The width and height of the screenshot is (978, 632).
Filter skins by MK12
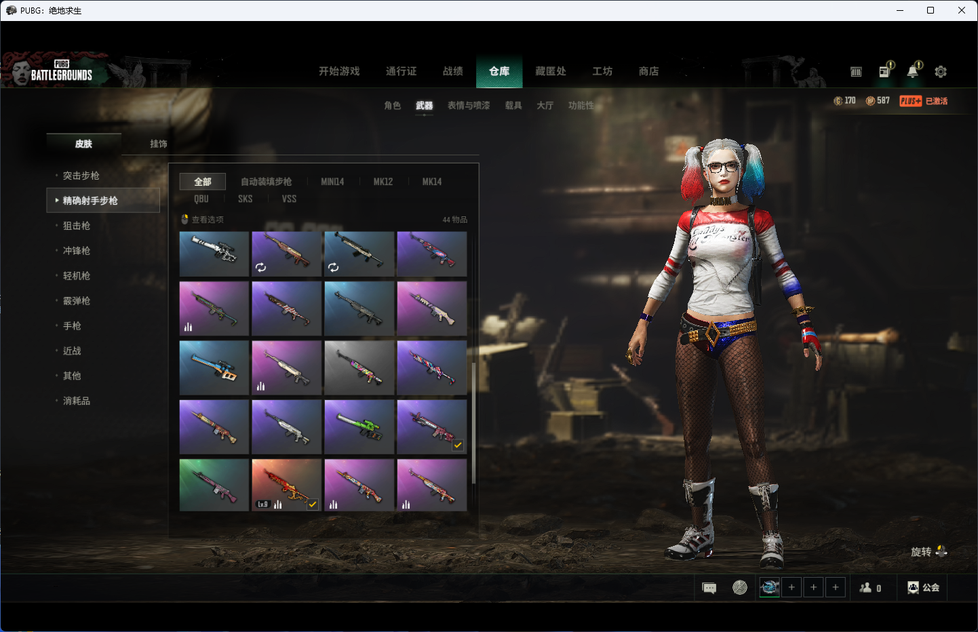click(383, 182)
